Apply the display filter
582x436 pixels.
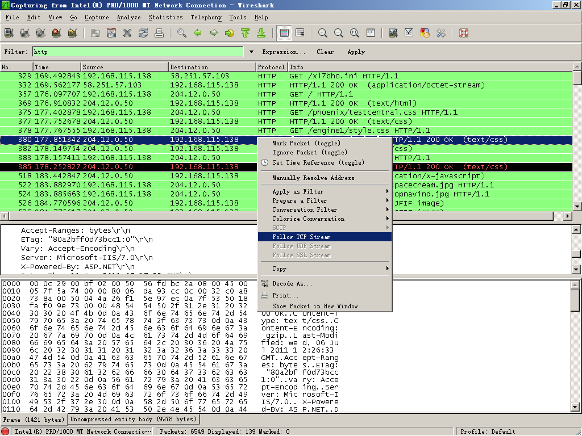(356, 52)
